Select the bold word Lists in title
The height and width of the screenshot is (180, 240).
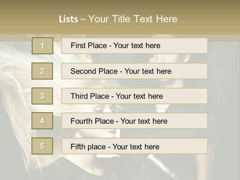[x=68, y=19]
